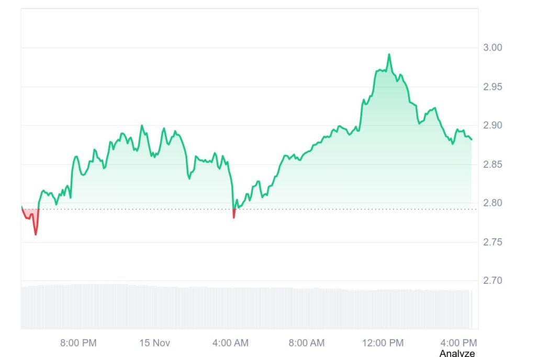Click the 2.80 price axis label
The image size is (536, 357).
click(492, 203)
